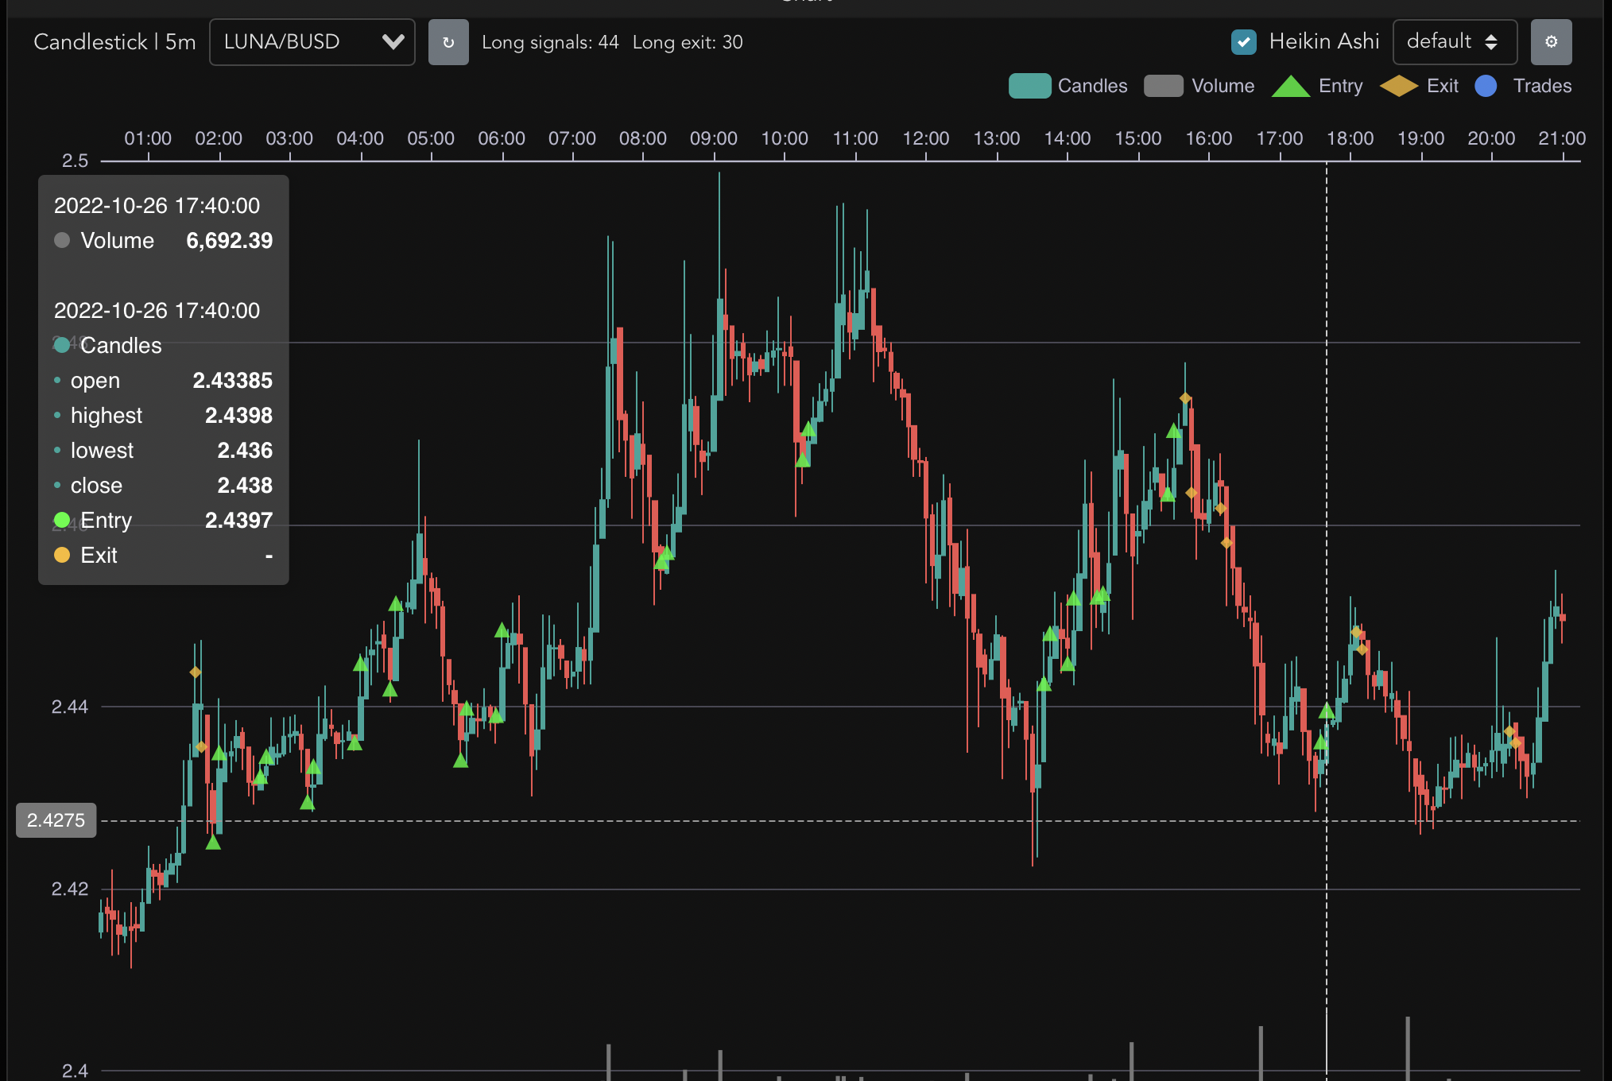Click the 2.4275 price label on the axis
This screenshot has width=1612, height=1081.
point(55,819)
